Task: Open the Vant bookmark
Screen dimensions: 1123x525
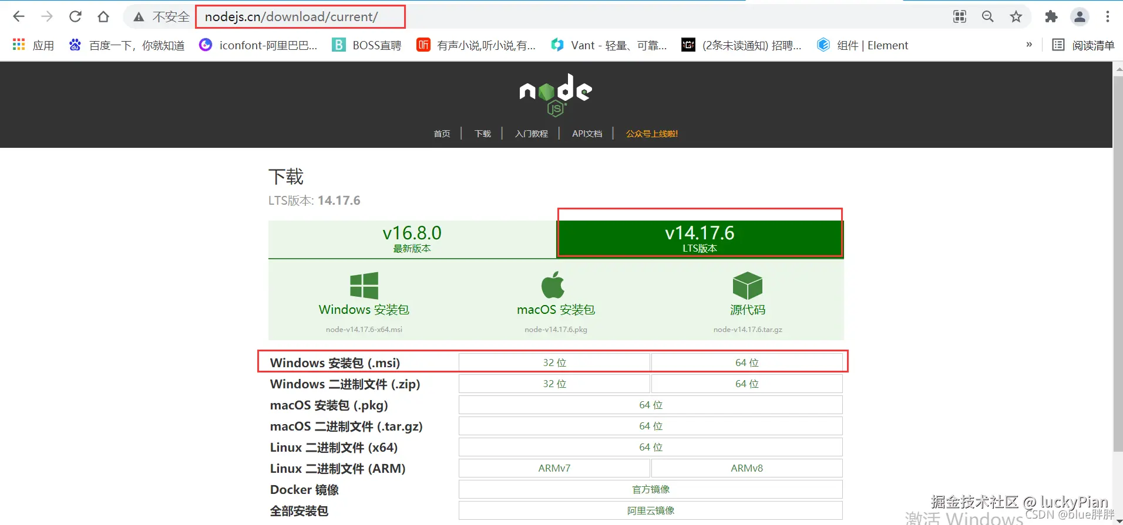Action: click(x=608, y=45)
